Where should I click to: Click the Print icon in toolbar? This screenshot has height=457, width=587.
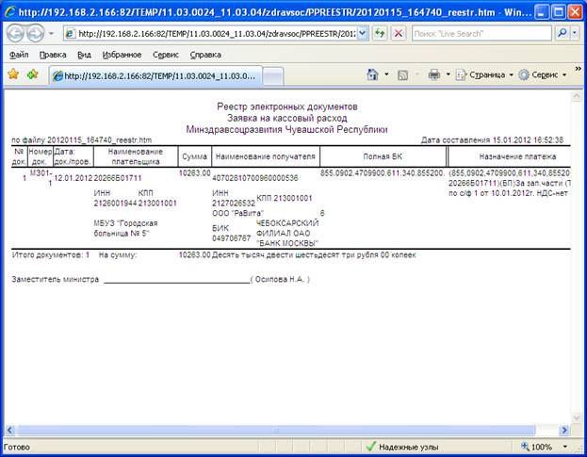[433, 73]
